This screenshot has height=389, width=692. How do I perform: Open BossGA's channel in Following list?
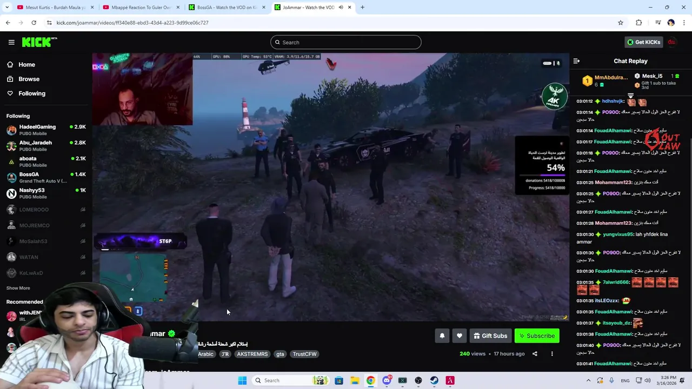(x=46, y=177)
